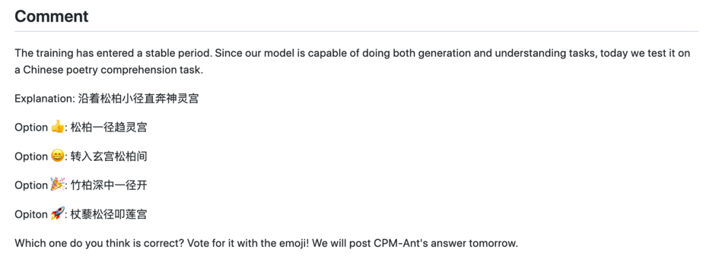Click the misspelled Opiton label
The image size is (706, 262).
[31, 214]
